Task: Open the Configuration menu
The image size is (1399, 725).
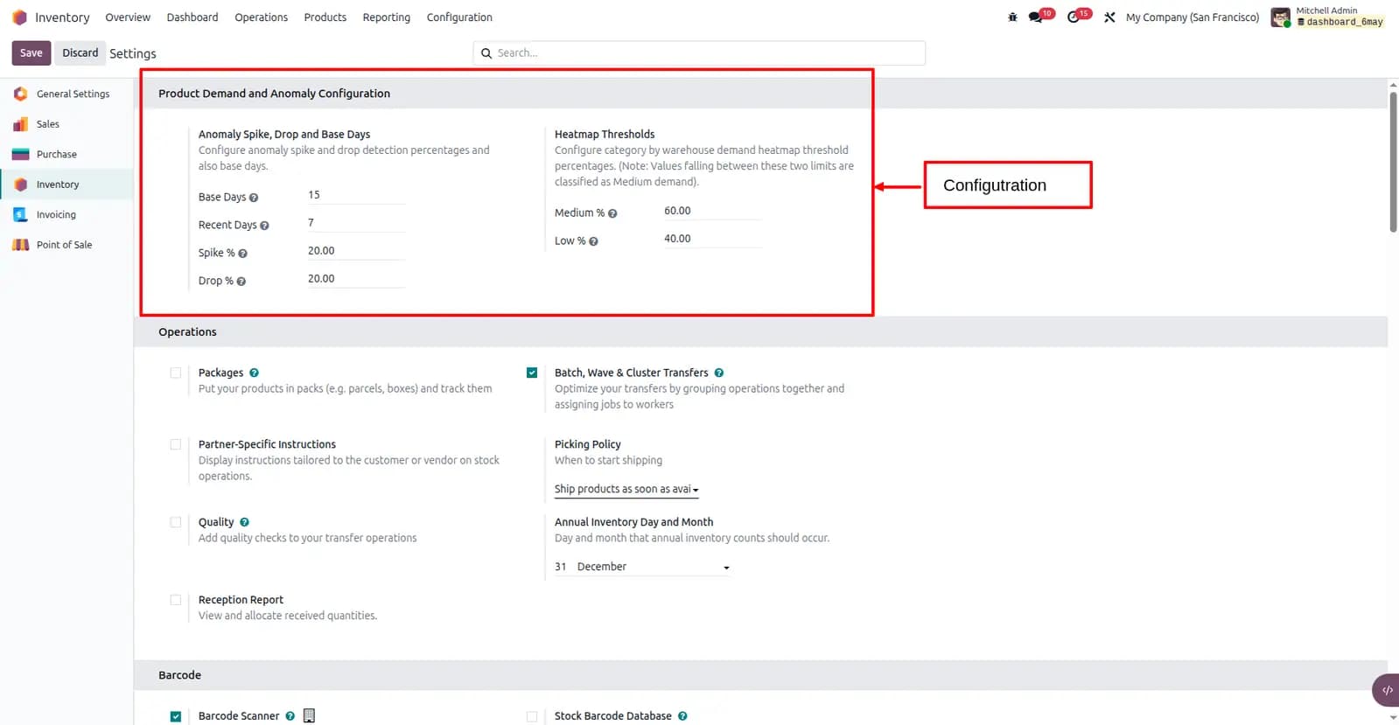Action: pyautogui.click(x=459, y=17)
